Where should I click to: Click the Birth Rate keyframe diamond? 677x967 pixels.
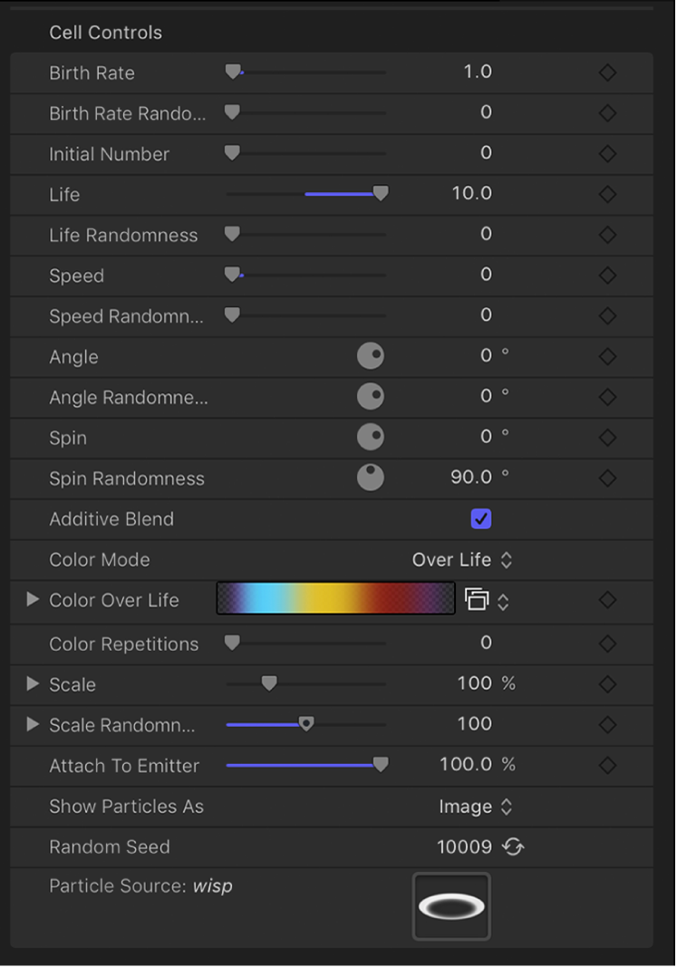tap(607, 73)
